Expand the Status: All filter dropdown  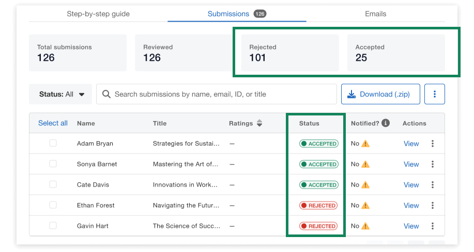point(60,94)
